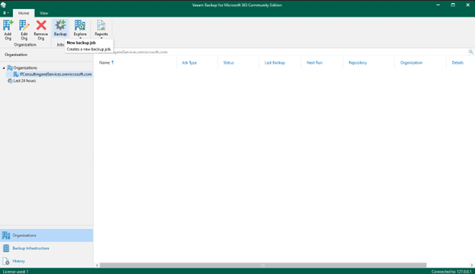Minimize the Veeam window
Screen dimensions: 475x274
tap(438, 5)
